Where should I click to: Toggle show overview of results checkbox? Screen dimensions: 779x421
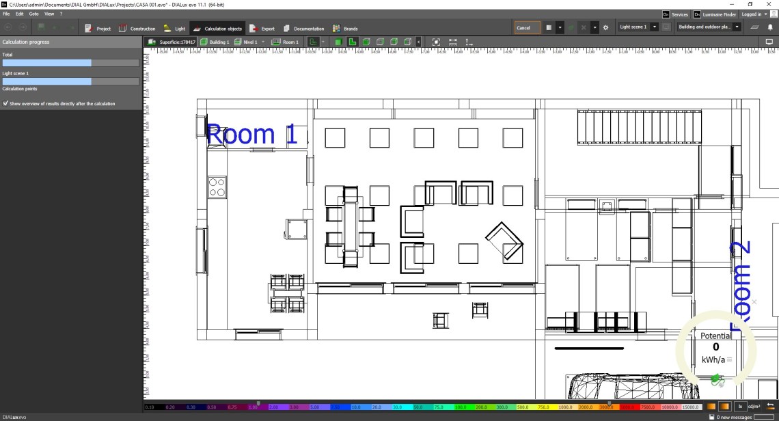pos(5,104)
